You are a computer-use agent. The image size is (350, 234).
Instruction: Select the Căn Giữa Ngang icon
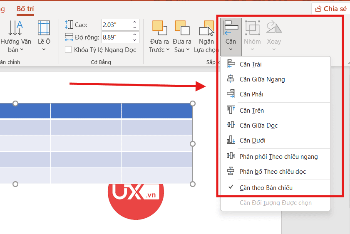pos(231,79)
